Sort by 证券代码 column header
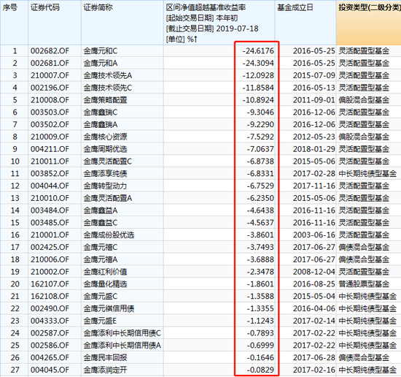 55,23
